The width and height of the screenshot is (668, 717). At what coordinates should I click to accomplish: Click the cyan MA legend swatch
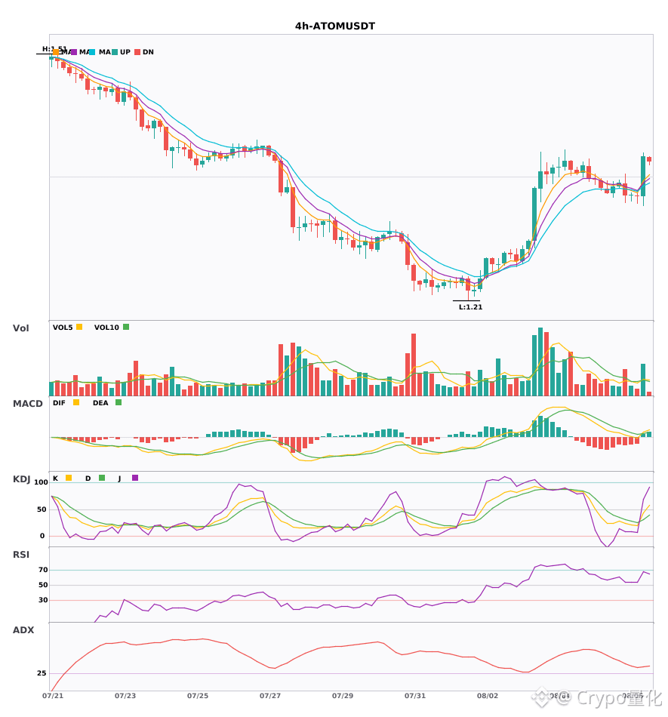pos(92,52)
